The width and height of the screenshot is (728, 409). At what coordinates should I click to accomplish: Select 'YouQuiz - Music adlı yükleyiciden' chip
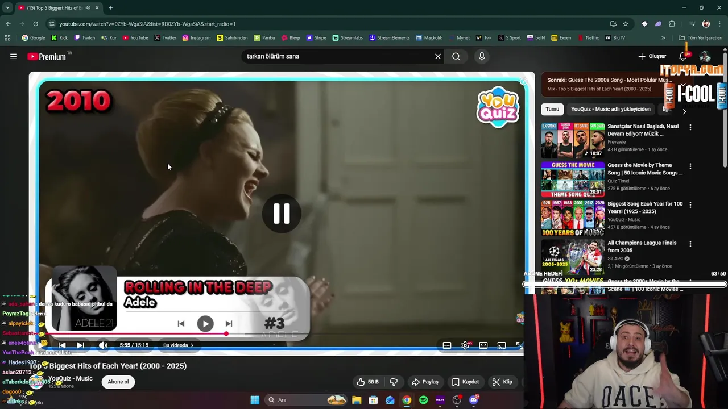pos(611,109)
